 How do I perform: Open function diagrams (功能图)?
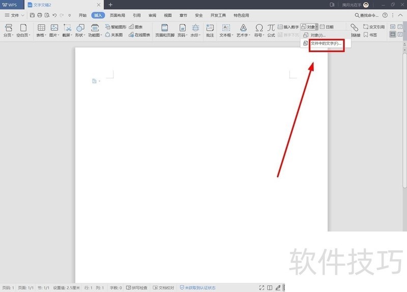tap(95, 30)
